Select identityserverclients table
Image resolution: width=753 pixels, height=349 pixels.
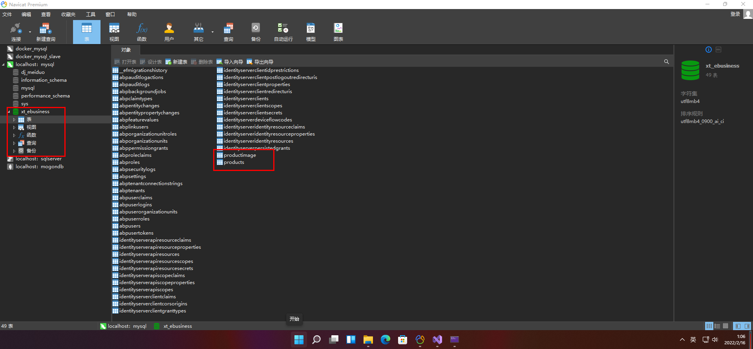[x=246, y=99]
